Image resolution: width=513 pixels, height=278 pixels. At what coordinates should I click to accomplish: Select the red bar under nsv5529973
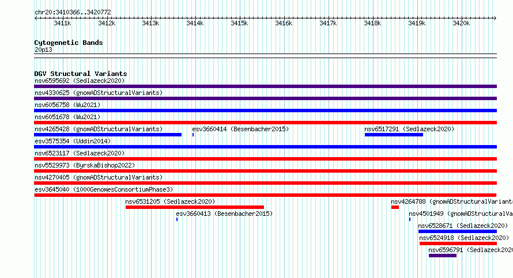tap(265, 171)
